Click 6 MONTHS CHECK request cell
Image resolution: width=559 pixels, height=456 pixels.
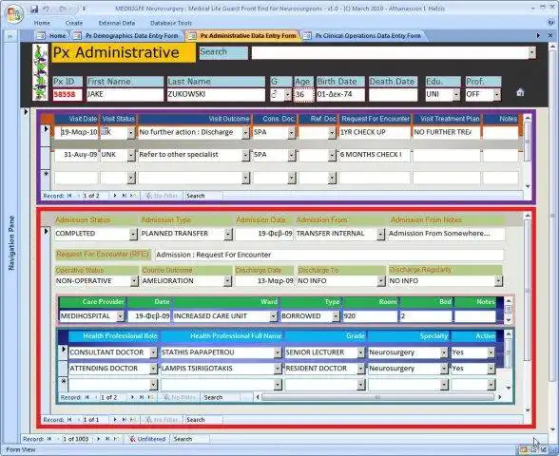pyautogui.click(x=375, y=155)
